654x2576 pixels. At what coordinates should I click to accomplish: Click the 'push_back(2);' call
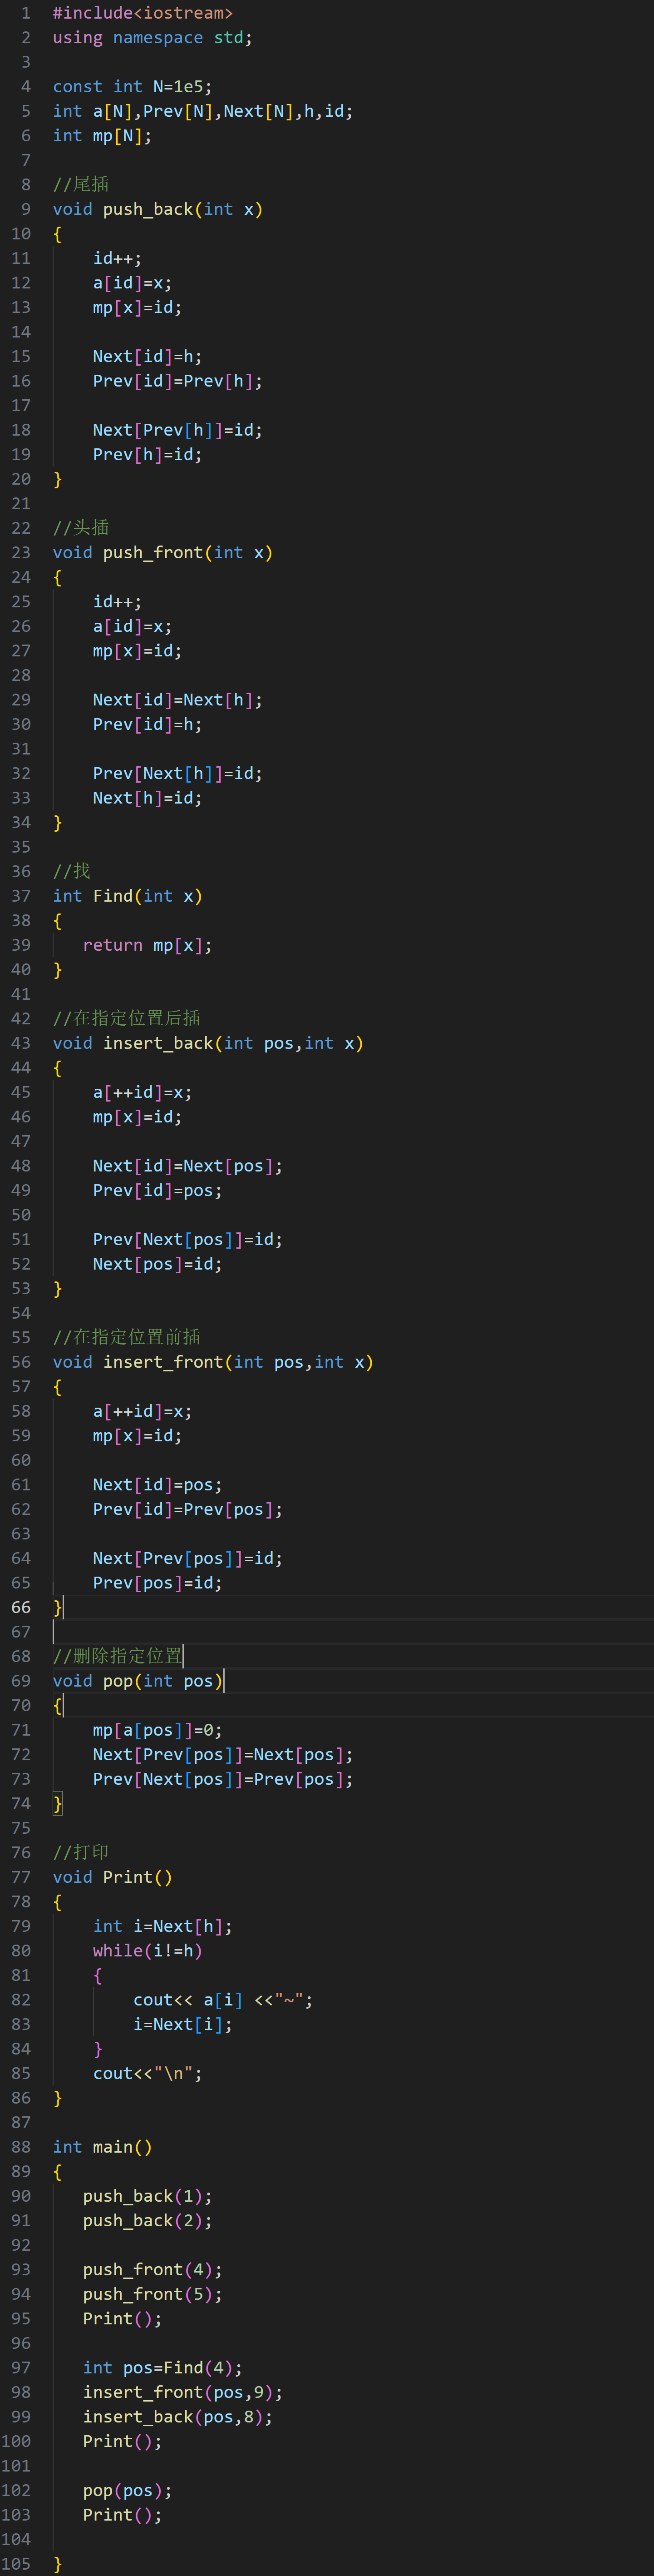pos(148,2220)
